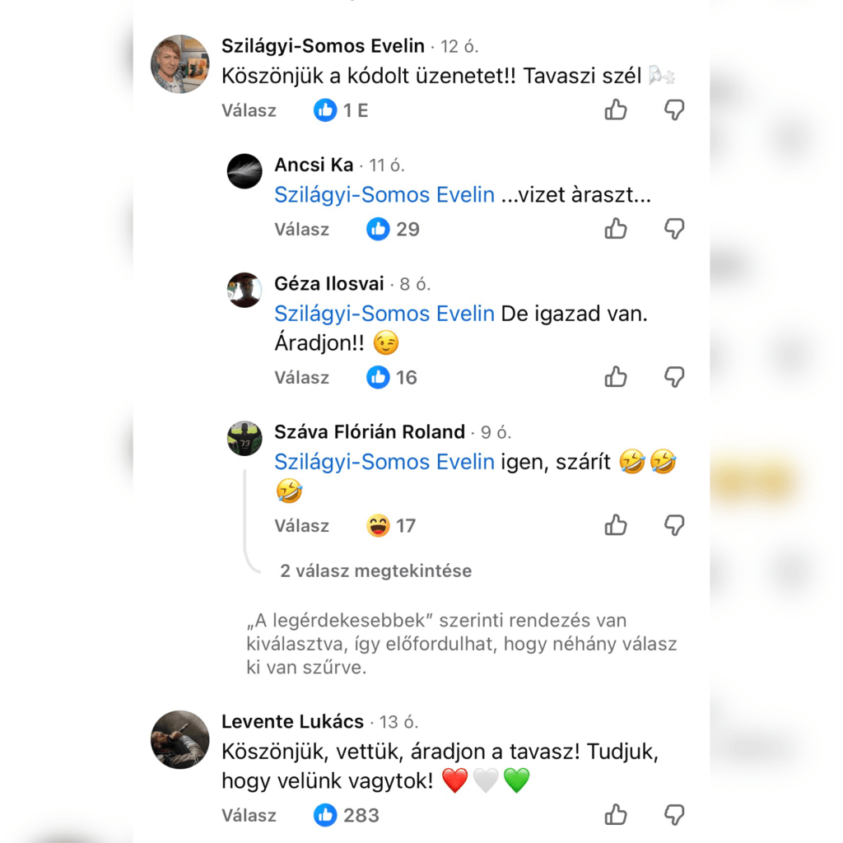Open Ancsi Ka's profile name

tap(314, 165)
